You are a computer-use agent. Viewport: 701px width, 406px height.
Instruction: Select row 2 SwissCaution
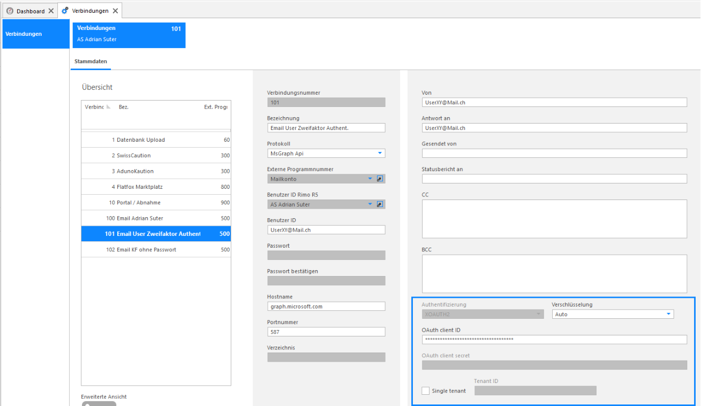pos(156,156)
